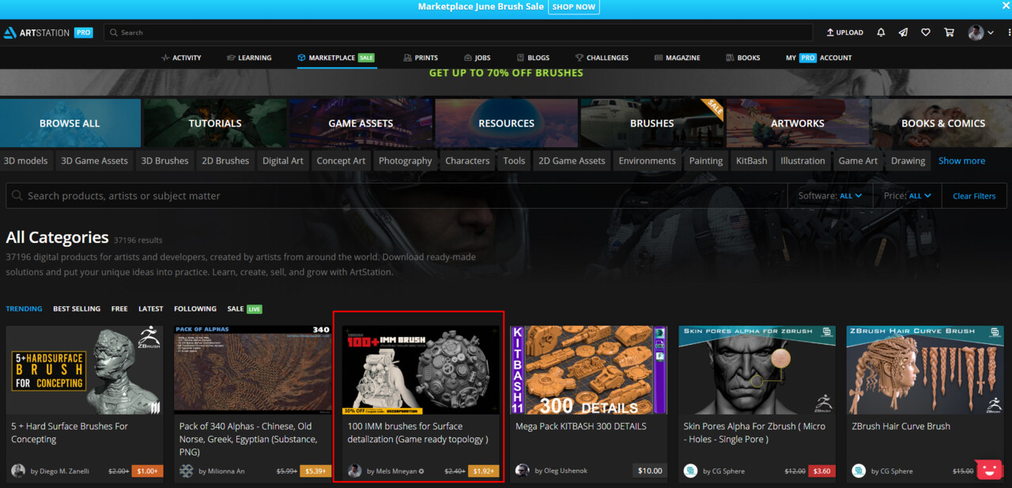Filter by Characters tag

point(467,161)
